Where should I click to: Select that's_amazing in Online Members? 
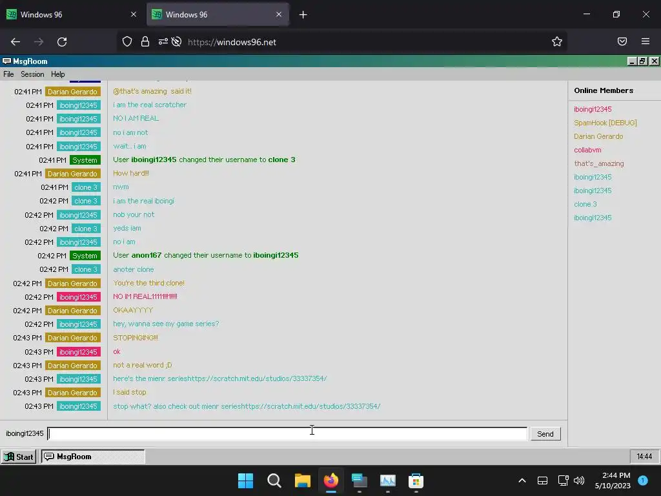(598, 163)
